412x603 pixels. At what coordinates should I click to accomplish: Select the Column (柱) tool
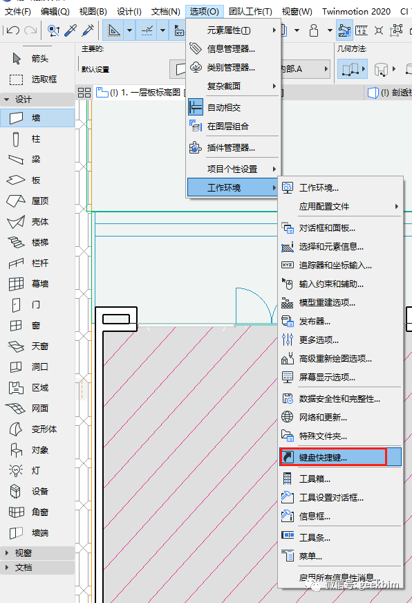37,138
